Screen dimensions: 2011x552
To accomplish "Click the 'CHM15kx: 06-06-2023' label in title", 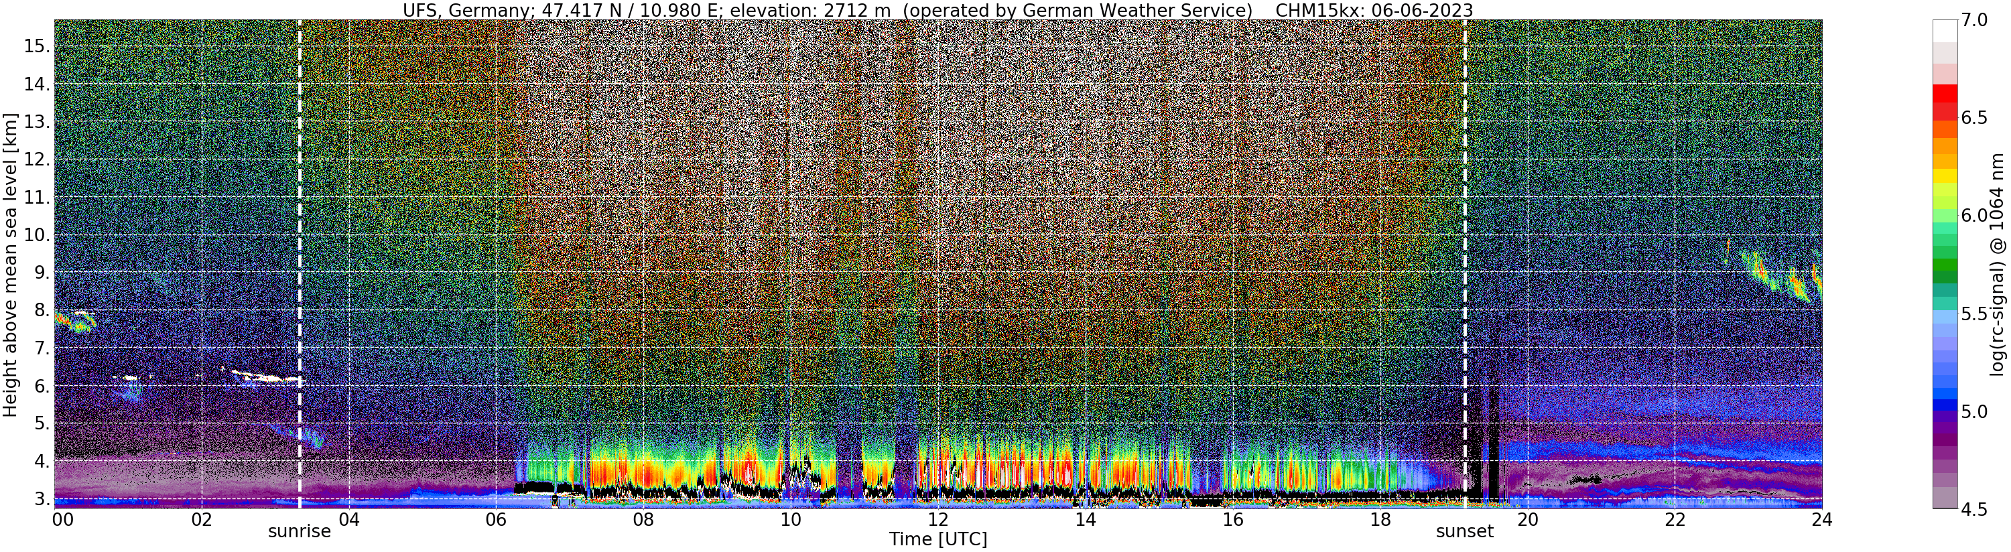I will [x=1373, y=10].
